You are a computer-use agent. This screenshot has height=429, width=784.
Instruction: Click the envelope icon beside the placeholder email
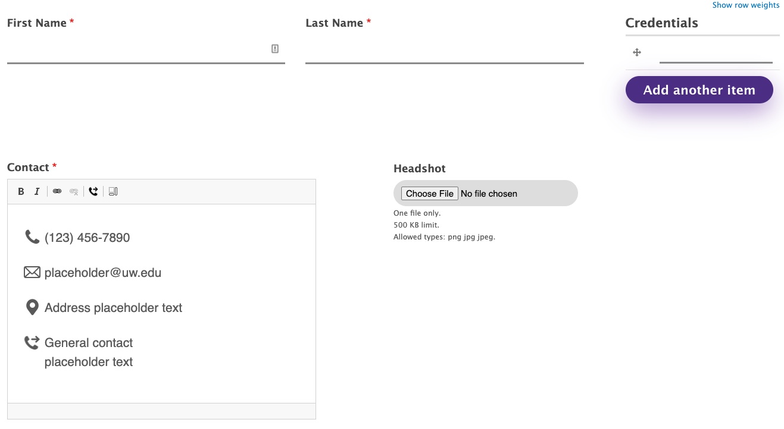pyautogui.click(x=32, y=272)
